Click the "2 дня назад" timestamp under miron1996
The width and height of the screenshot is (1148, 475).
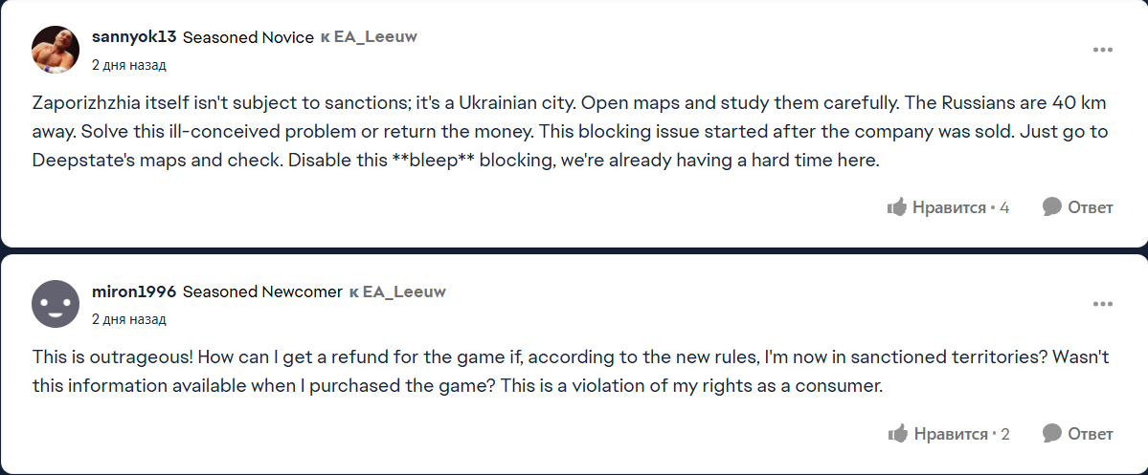tap(128, 319)
